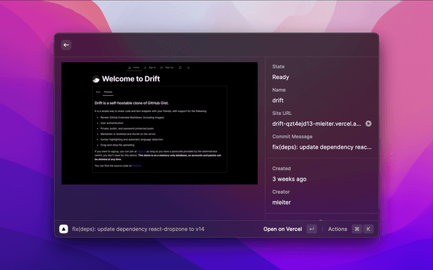The image size is (433, 270).
Task: Switch to the Preview tab
Action: coord(108,90)
